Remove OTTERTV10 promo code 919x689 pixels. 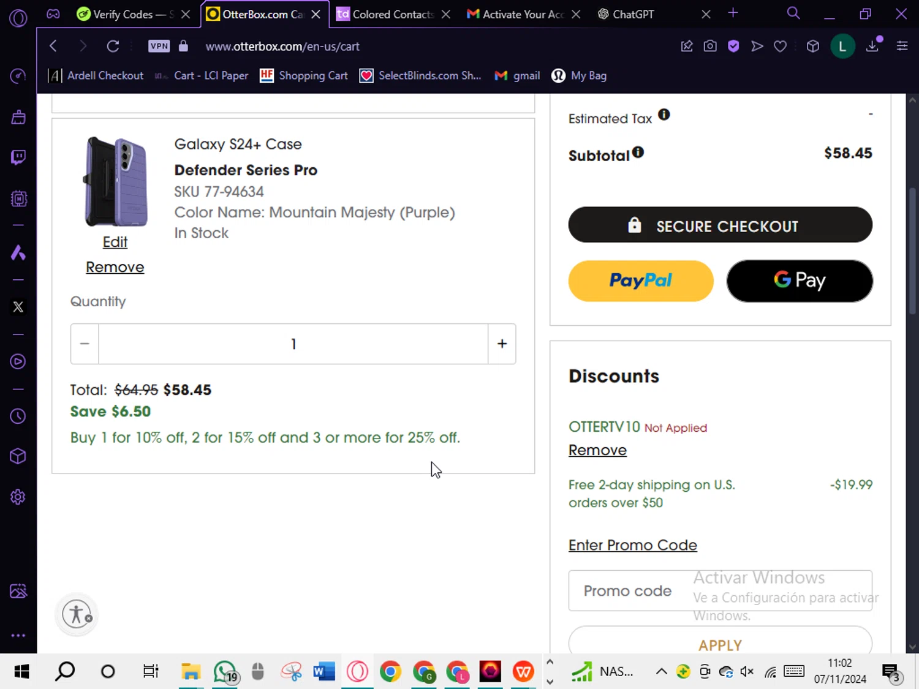597,450
